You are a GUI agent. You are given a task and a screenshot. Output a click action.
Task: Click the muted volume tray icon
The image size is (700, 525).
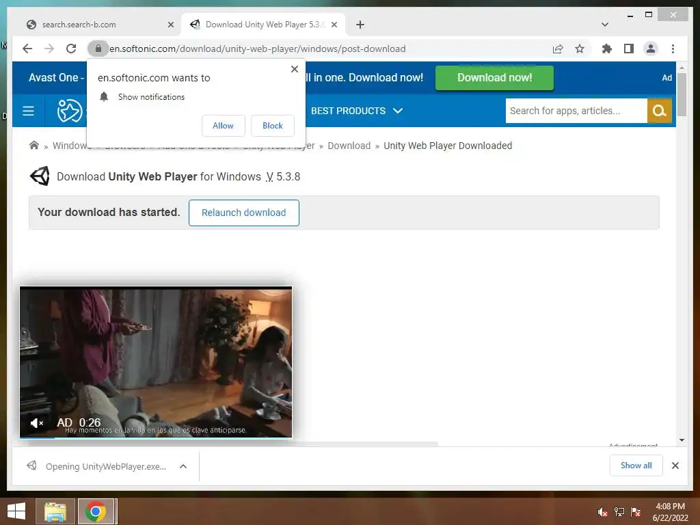[602, 512]
